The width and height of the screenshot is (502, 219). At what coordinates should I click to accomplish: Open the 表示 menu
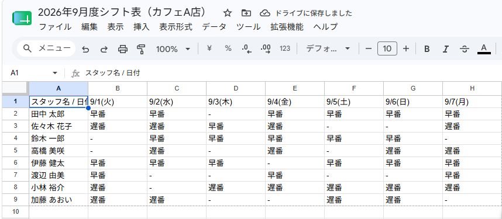(x=115, y=27)
